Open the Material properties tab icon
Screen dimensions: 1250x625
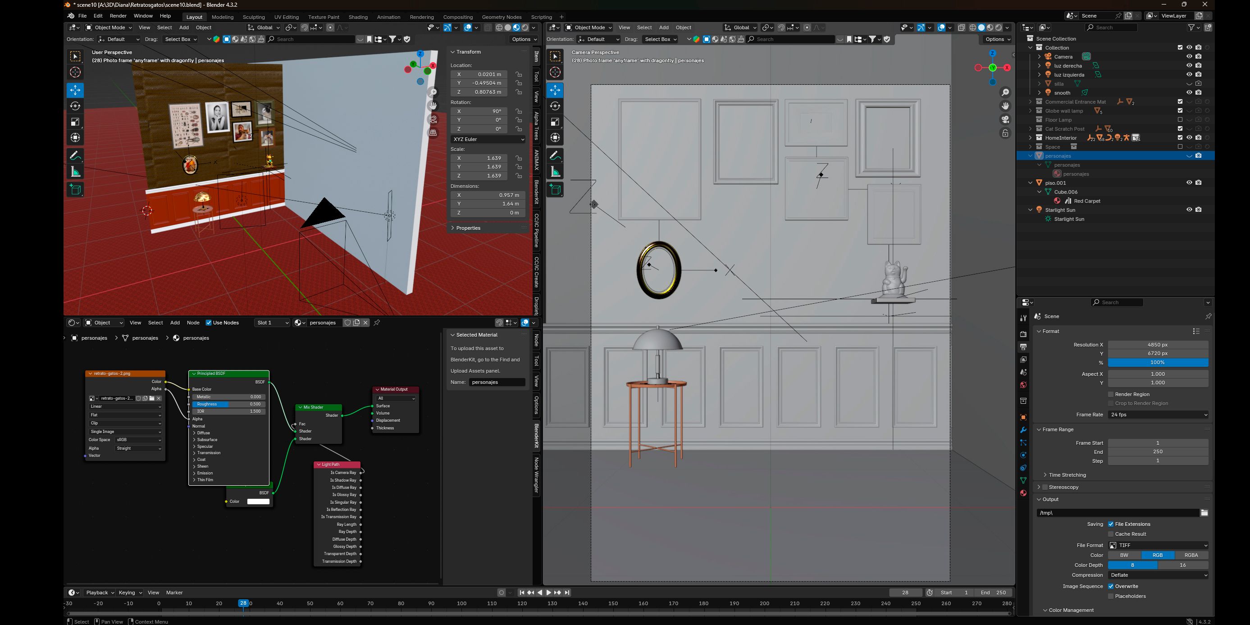point(1023,493)
